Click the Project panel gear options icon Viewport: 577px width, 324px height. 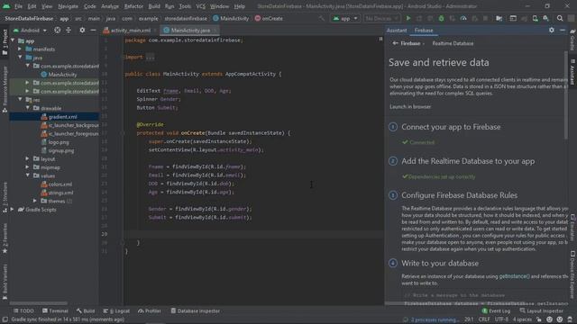click(x=82, y=30)
